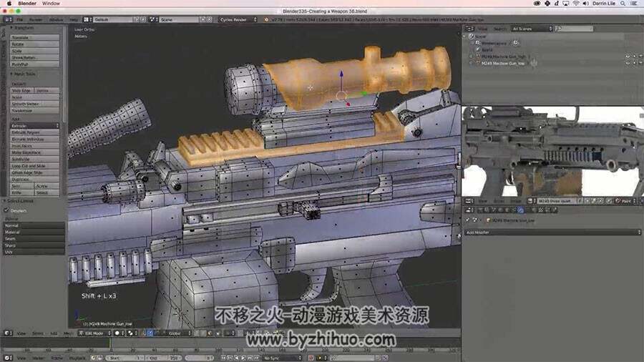Screen dimensions: 644x362
Task: Click the Subdivide button
Action: point(34,160)
